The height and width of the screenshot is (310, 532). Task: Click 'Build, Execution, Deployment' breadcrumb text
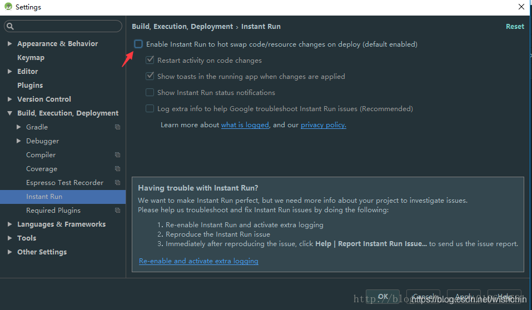point(182,27)
